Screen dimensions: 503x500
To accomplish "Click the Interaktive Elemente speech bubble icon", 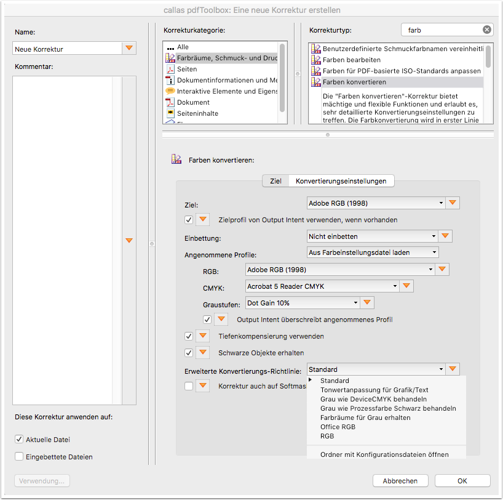I will (x=170, y=91).
